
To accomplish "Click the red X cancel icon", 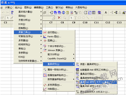I will pyautogui.click(x=59, y=18).
